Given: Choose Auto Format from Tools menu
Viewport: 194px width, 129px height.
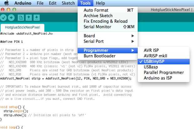Looking at the screenshot, I should [108, 10].
